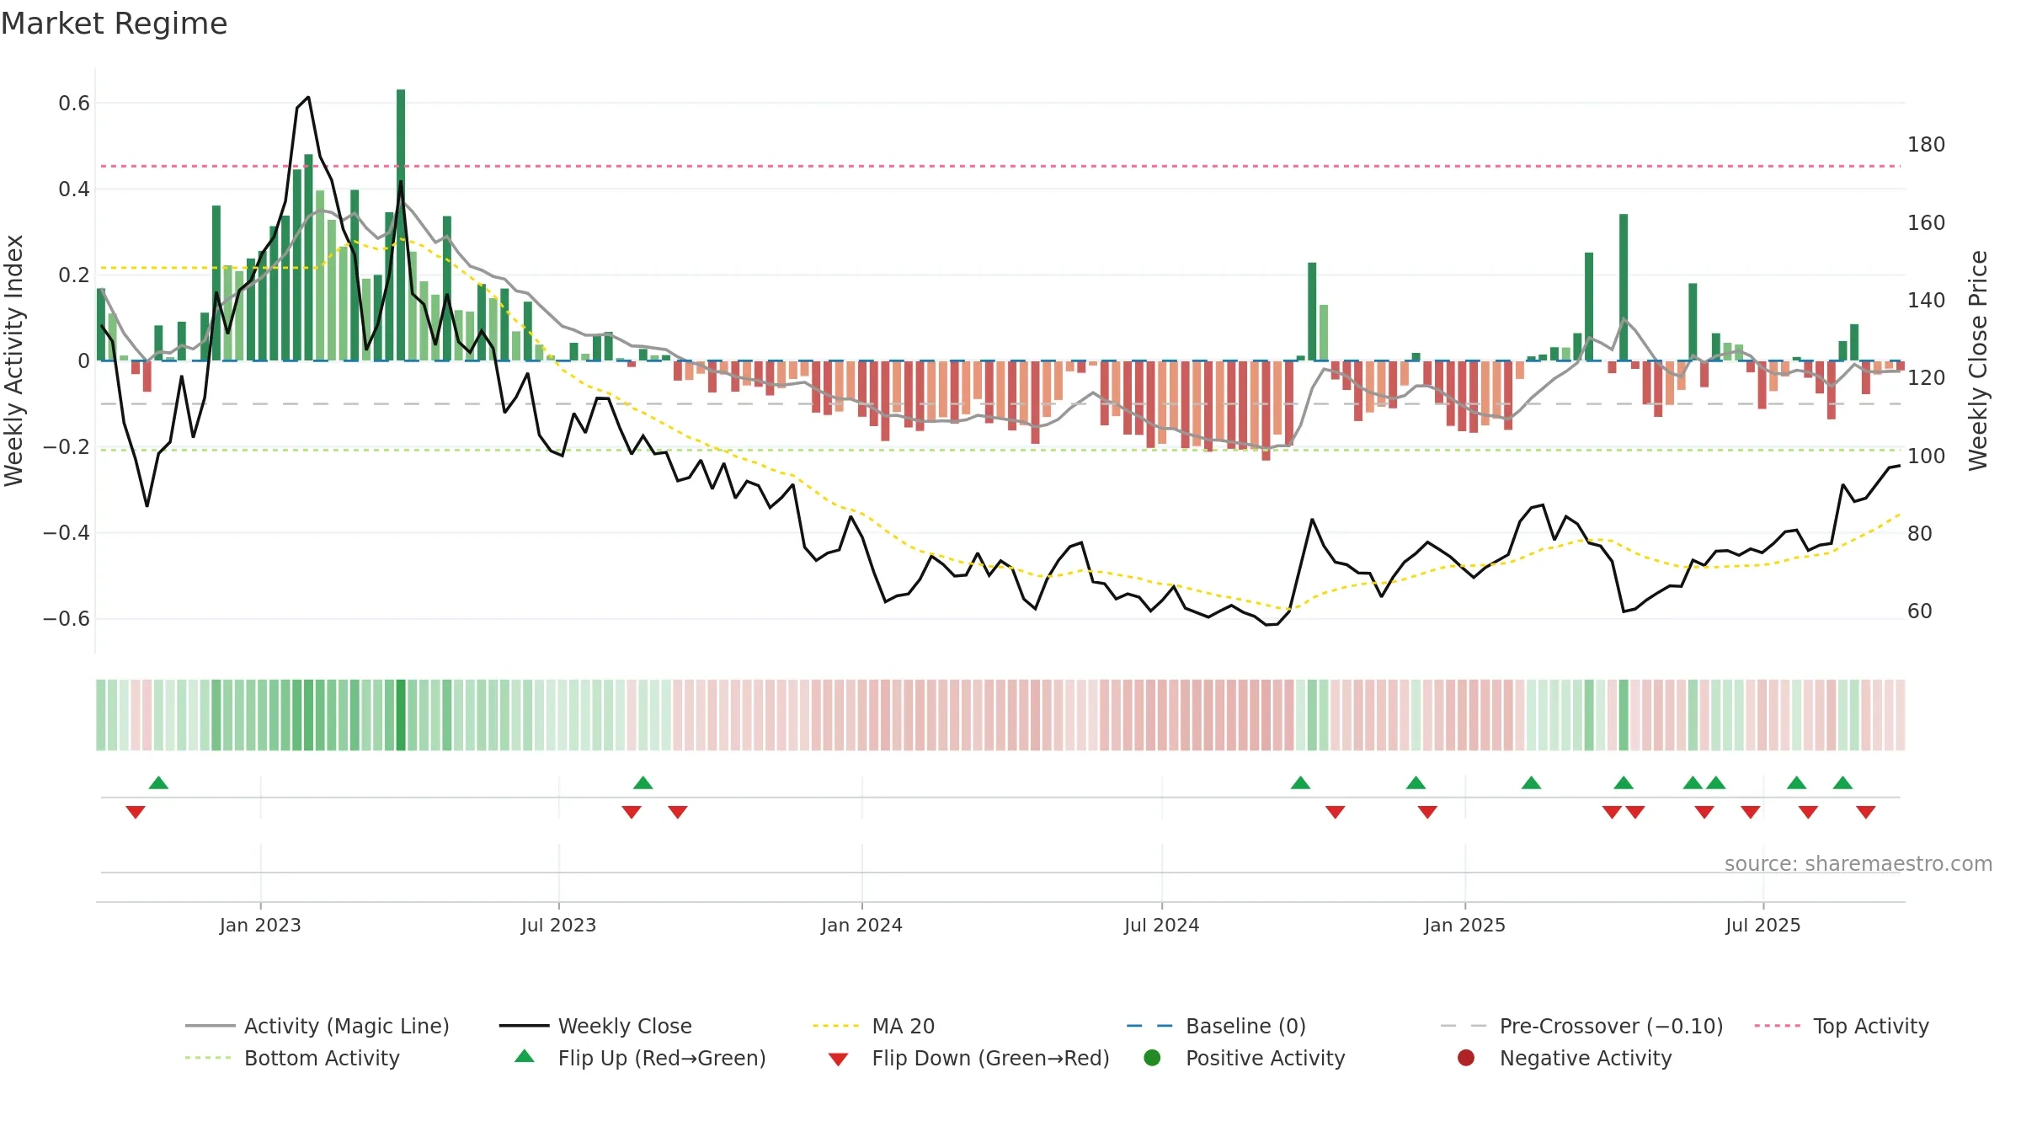Screen dimensions: 2021x1137
Task: Toggle the Activity (Magic Line) legend entry
Action: pyautogui.click(x=317, y=1026)
